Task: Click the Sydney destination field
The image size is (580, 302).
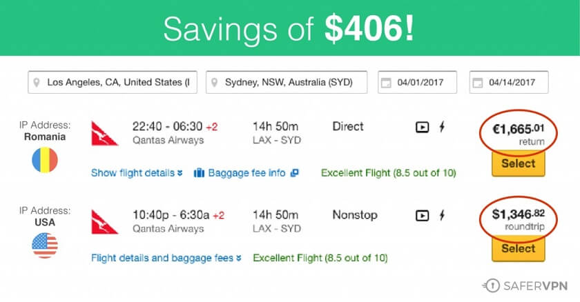Action: (x=287, y=82)
